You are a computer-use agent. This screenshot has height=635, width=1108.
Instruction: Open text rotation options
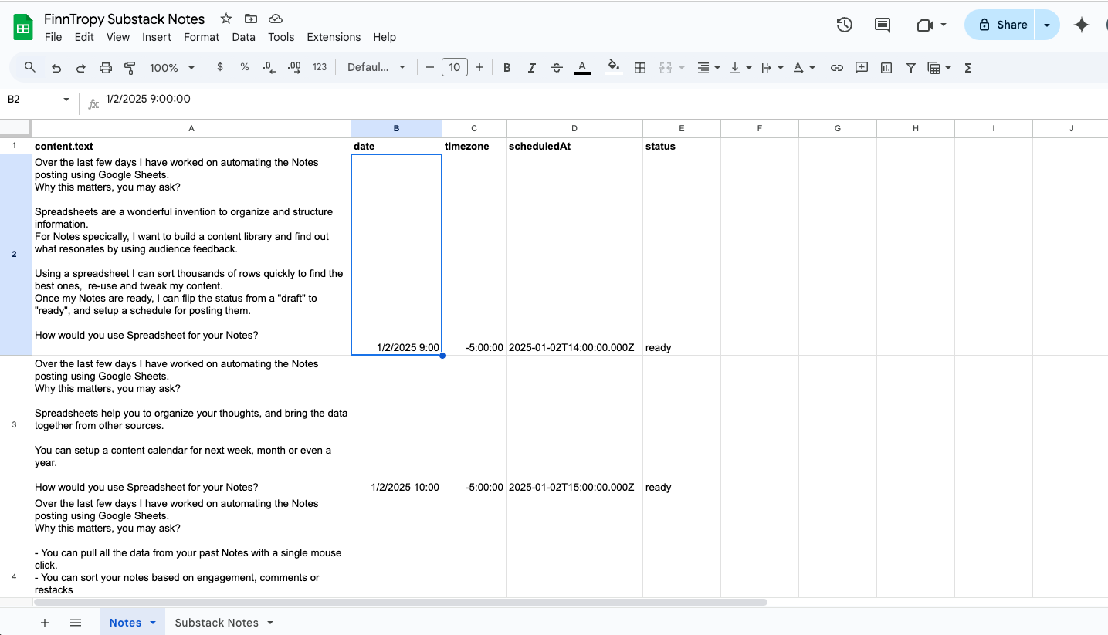[804, 68]
